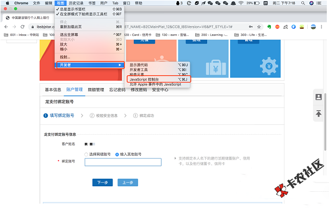This screenshot has height=208, width=329.
Task: Click the battery 29% indicator
Action: 253,3
